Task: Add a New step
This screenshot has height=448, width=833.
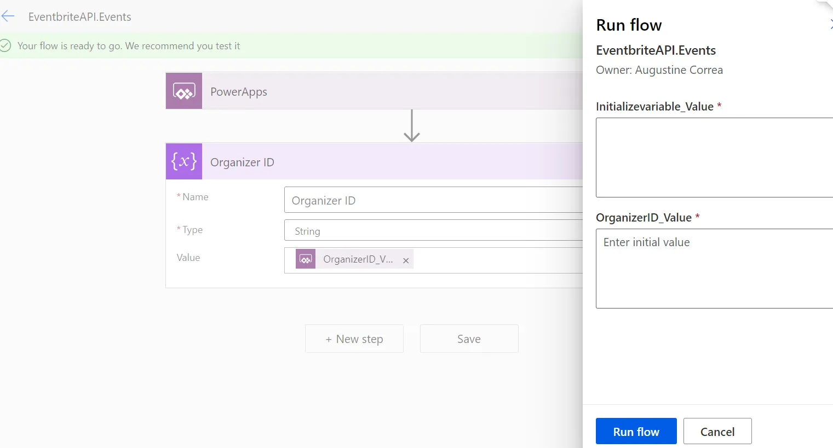Action: tap(354, 339)
